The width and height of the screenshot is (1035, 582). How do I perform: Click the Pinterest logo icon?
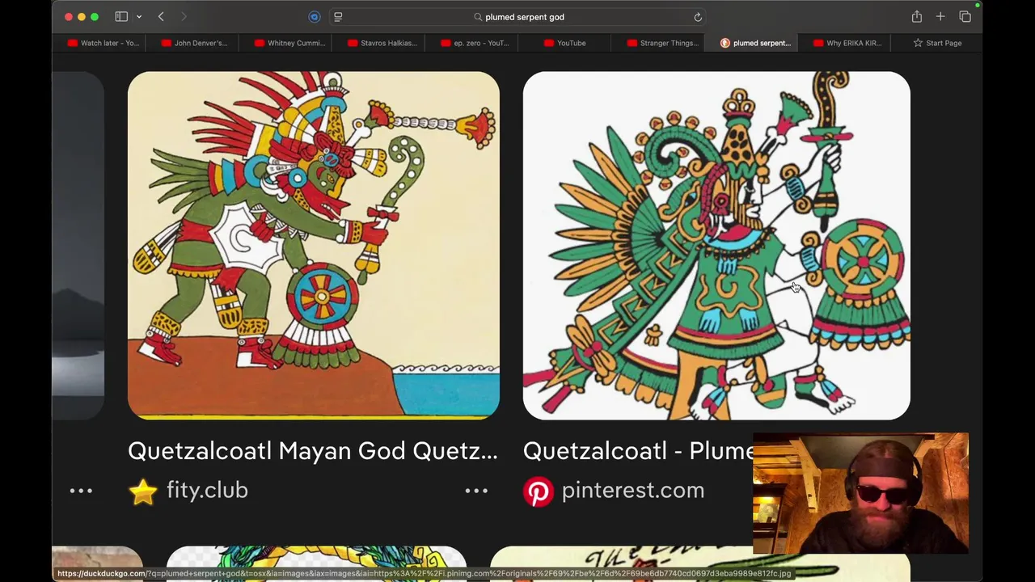(539, 491)
